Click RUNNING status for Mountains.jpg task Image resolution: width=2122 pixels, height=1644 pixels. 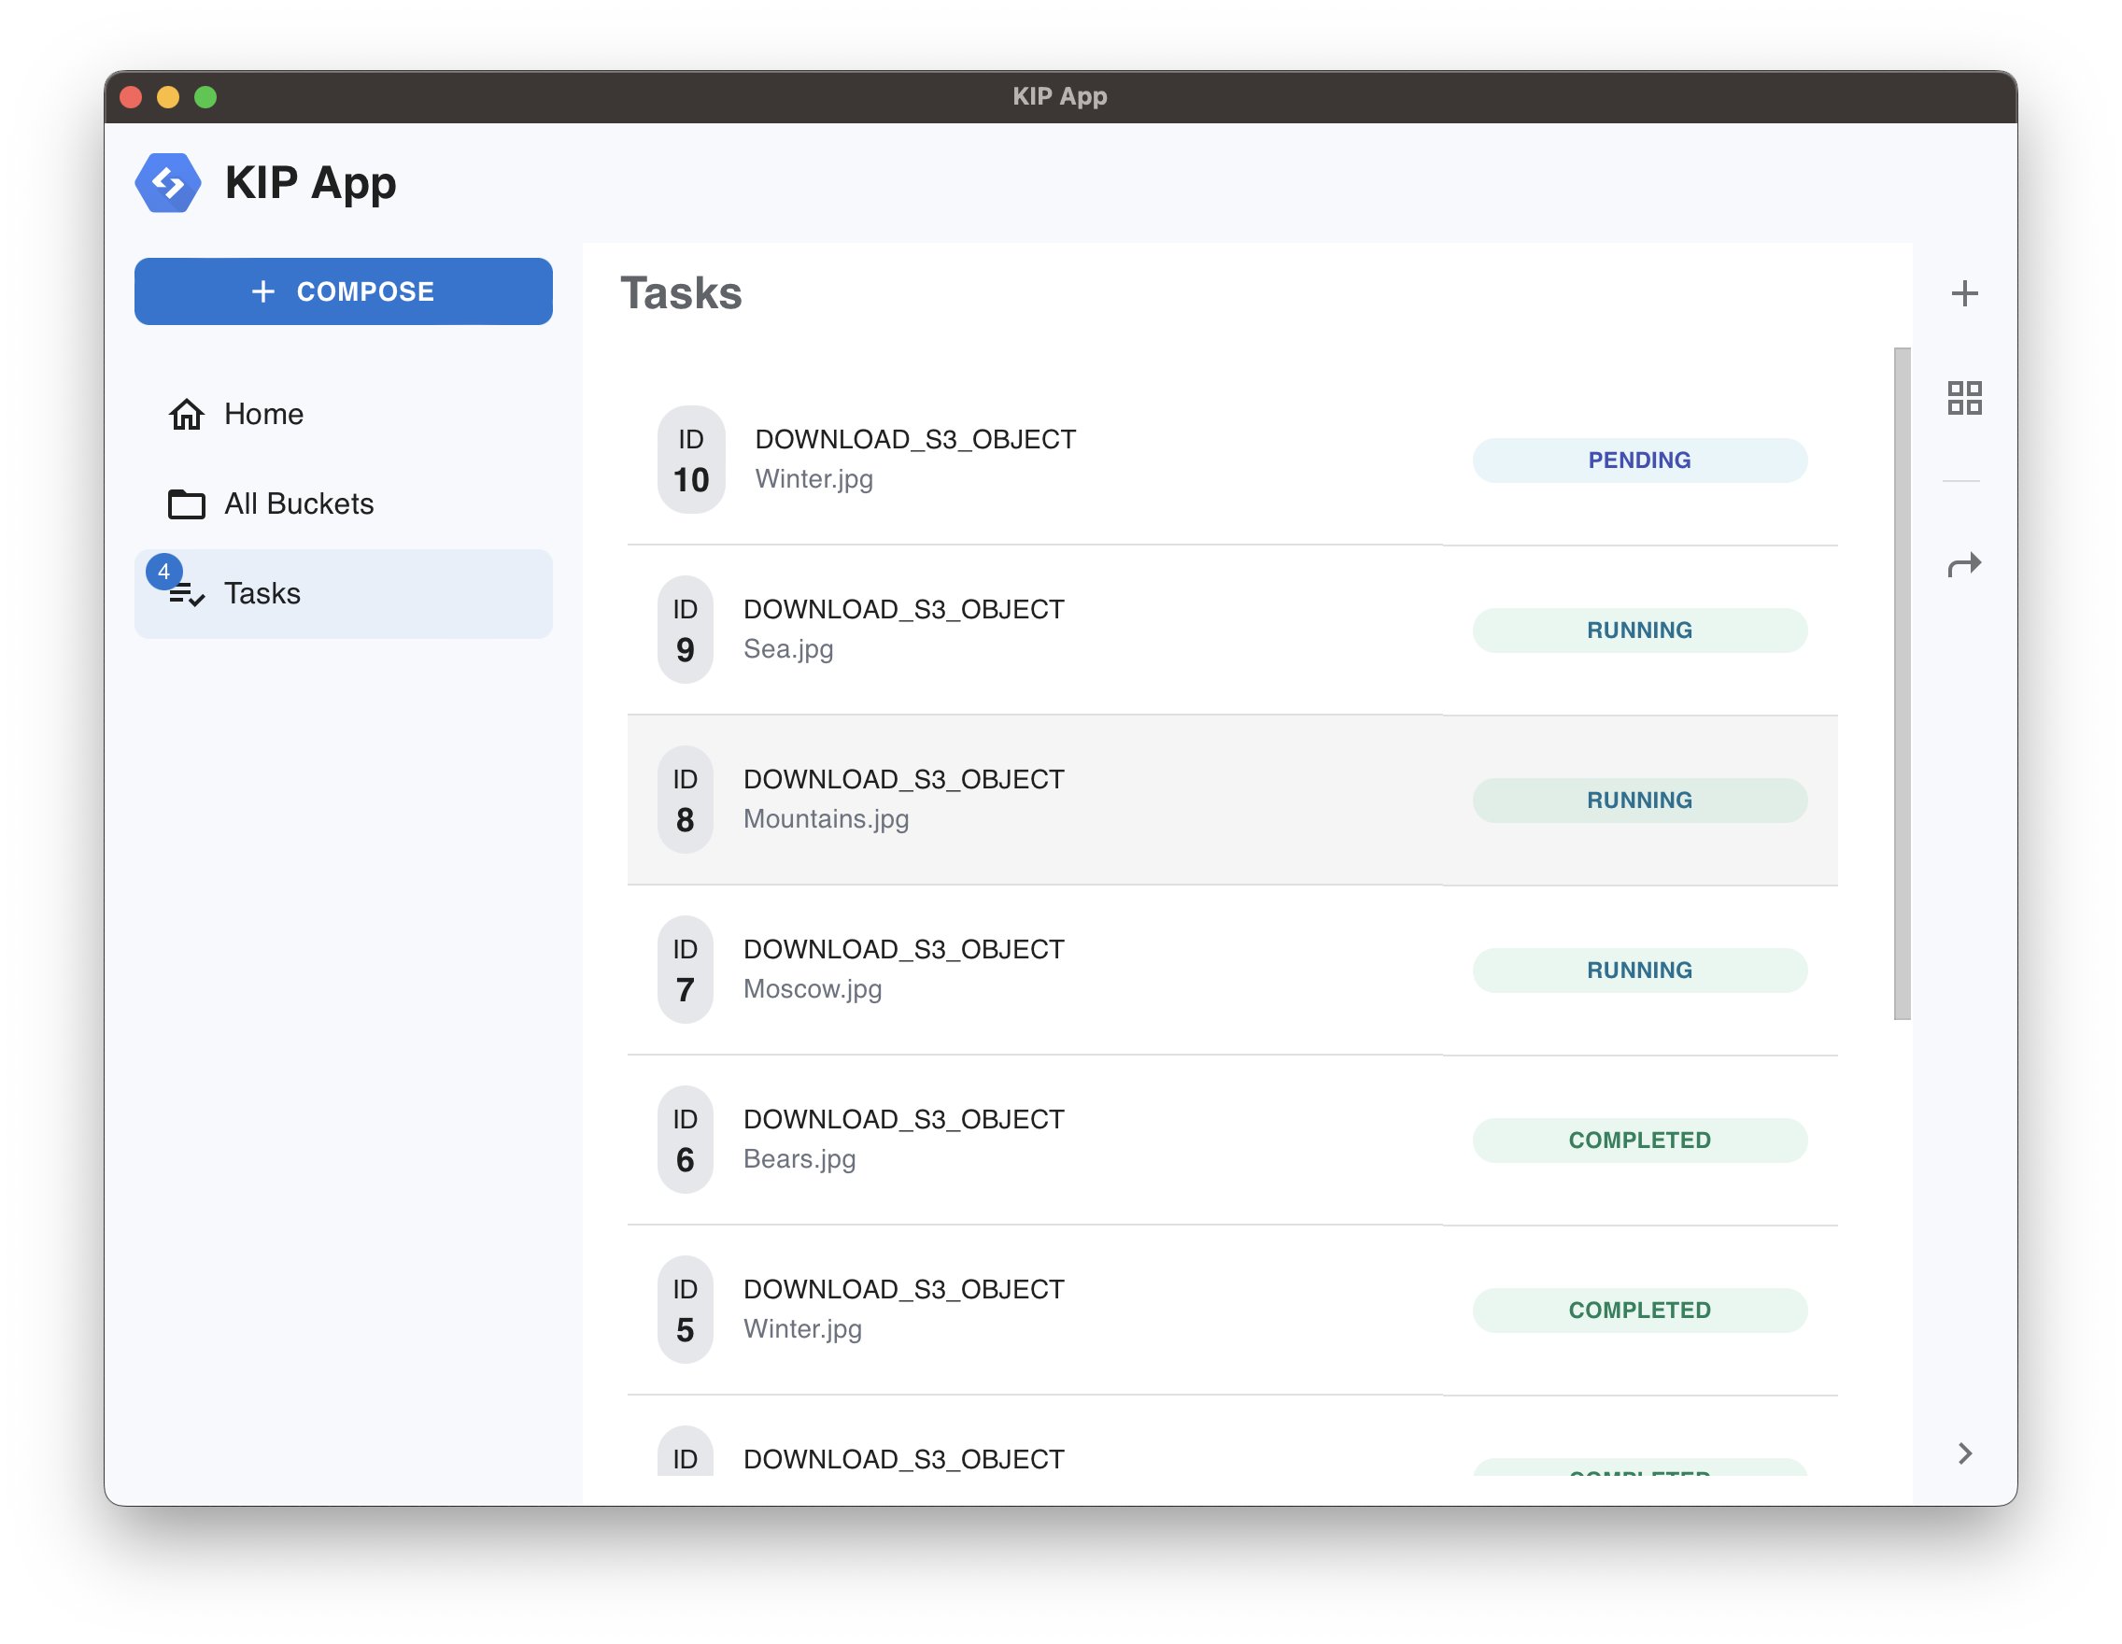(1640, 801)
